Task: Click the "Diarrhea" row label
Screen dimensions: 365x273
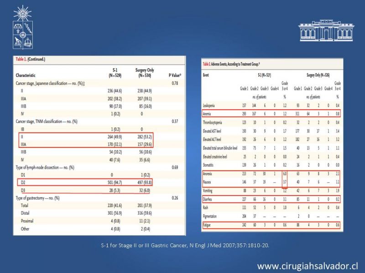Action: (x=207, y=199)
